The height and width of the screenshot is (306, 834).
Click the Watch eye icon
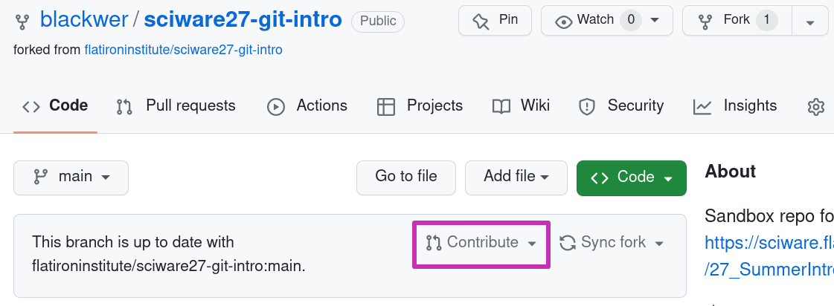(x=564, y=22)
